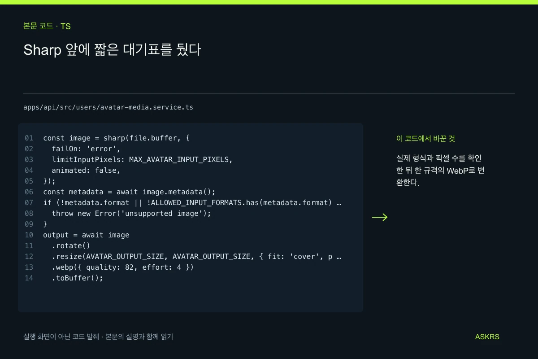Click the '본문 코드 · TS' label
Screen dimensions: 538x359
tap(47, 26)
